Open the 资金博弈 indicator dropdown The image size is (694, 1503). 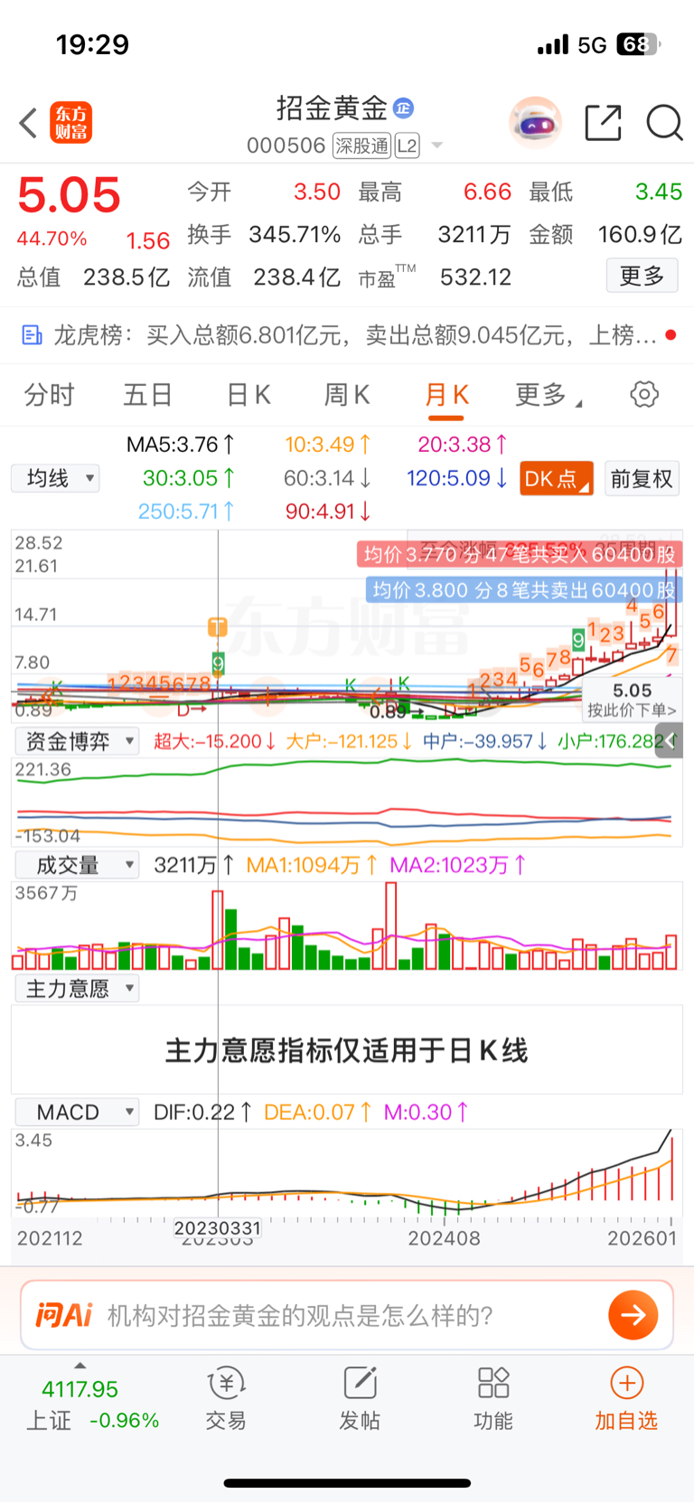pyautogui.click(x=77, y=742)
